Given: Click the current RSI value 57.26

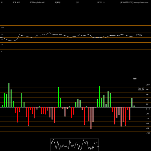Looking at the screenshot, I should click(139, 35).
